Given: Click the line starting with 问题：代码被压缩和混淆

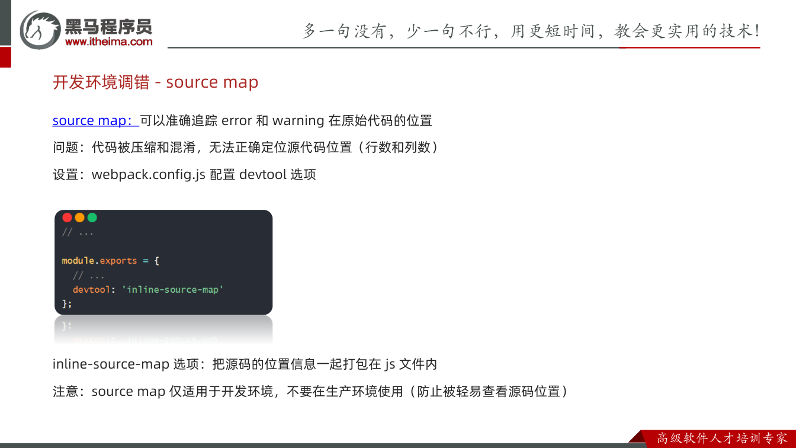Looking at the screenshot, I should coord(247,148).
